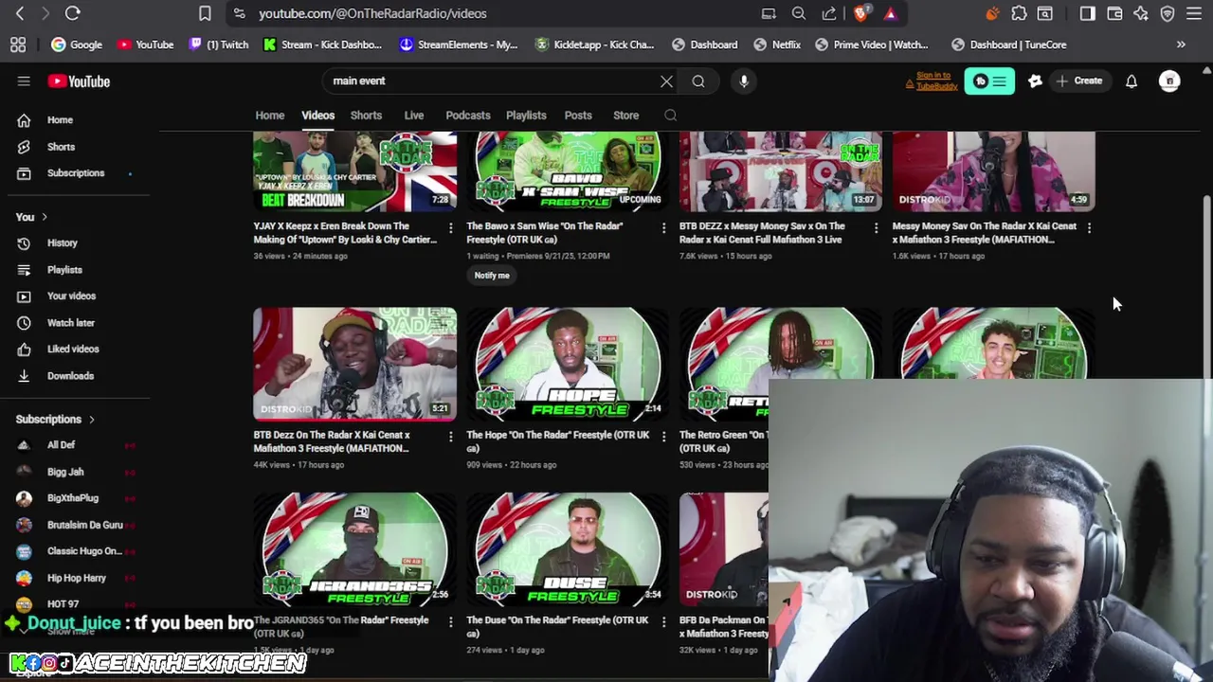This screenshot has height=682, width=1213.
Task: Click the address bar URL
Action: point(372,13)
